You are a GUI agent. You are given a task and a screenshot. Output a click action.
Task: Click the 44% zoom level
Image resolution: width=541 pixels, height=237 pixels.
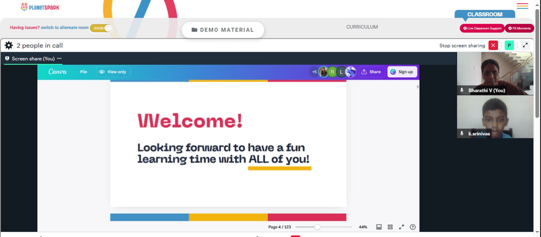(363, 227)
